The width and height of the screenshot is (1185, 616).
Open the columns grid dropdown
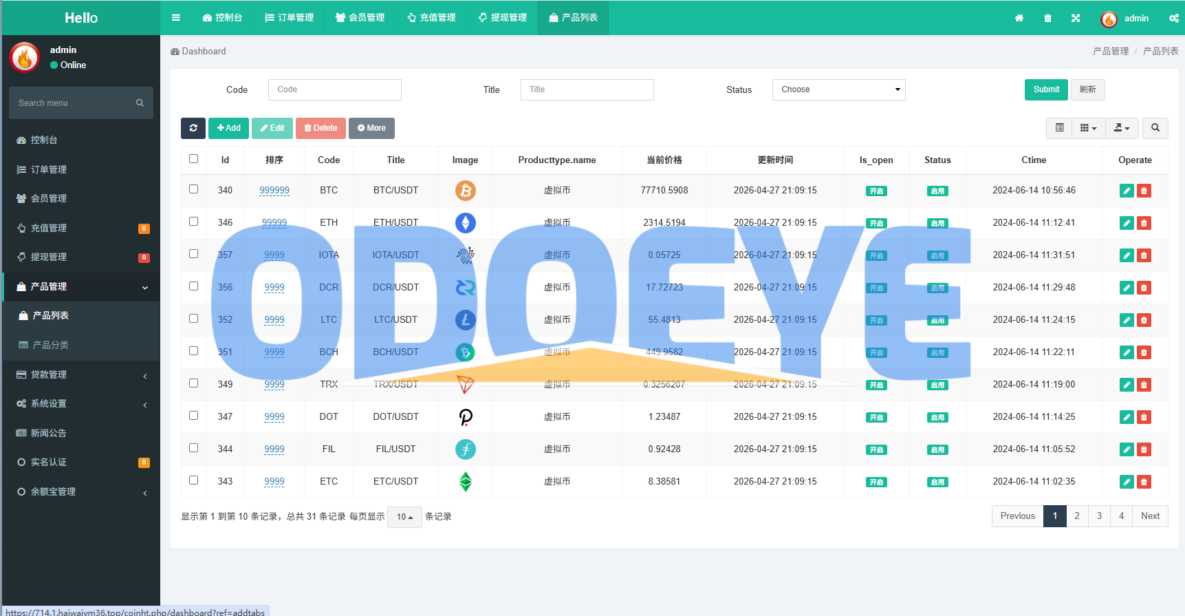[1089, 128]
